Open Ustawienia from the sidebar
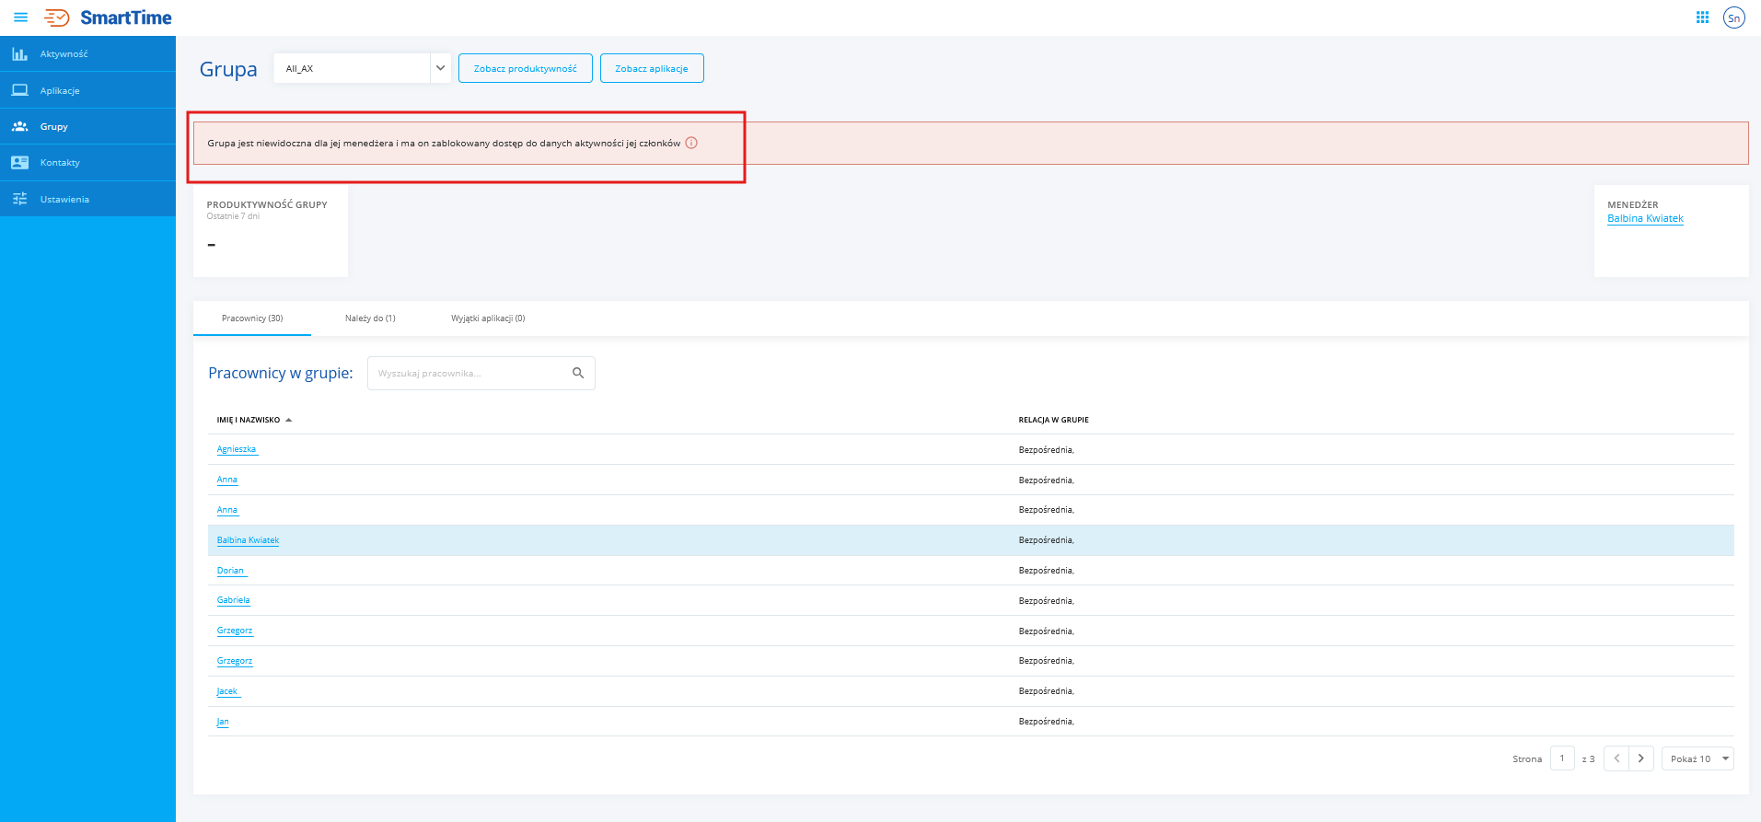This screenshot has height=822, width=1761. pos(64,199)
